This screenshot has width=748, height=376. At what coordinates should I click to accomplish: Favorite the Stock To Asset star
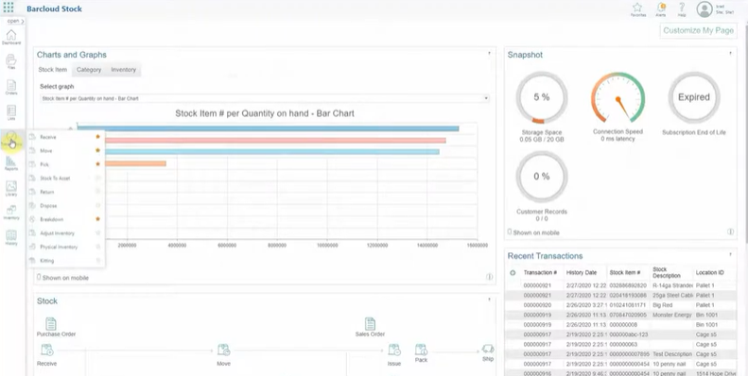(x=97, y=178)
